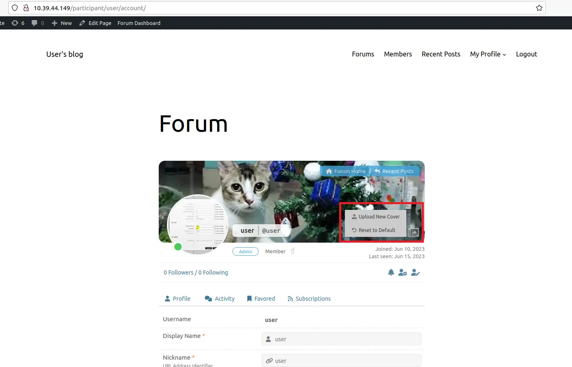The width and height of the screenshot is (572, 367).
Task: Click the @user handle text
Action: [x=271, y=231]
